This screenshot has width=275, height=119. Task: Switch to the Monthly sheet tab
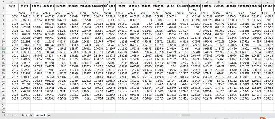[27, 115]
